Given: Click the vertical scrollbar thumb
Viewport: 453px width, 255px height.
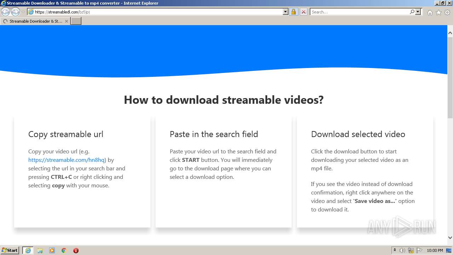Looking at the screenshot, I should coord(450,78).
